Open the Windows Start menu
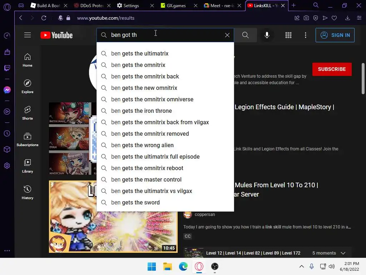Viewport: 366px width, 275px height. (x=152, y=266)
